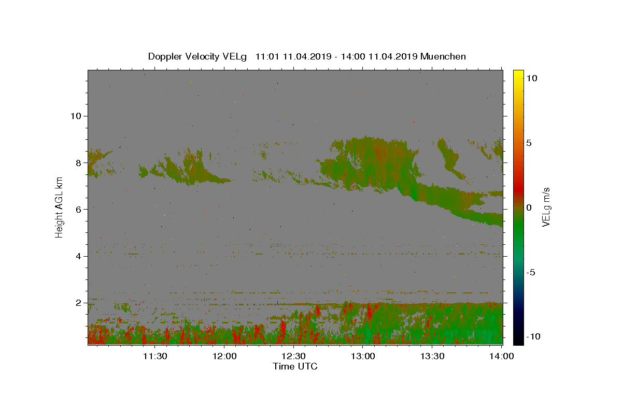Click the Time UTC axis title
The image size is (622, 414).
point(295,366)
